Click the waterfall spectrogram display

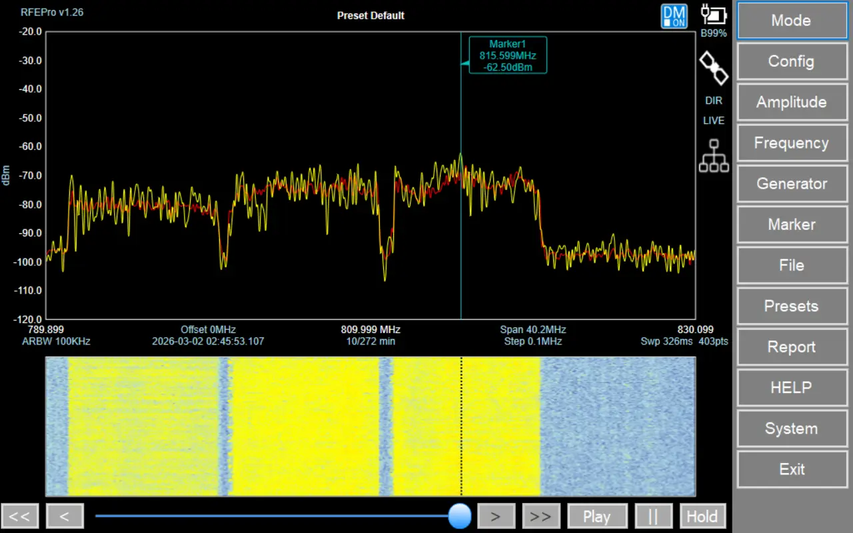370,426
